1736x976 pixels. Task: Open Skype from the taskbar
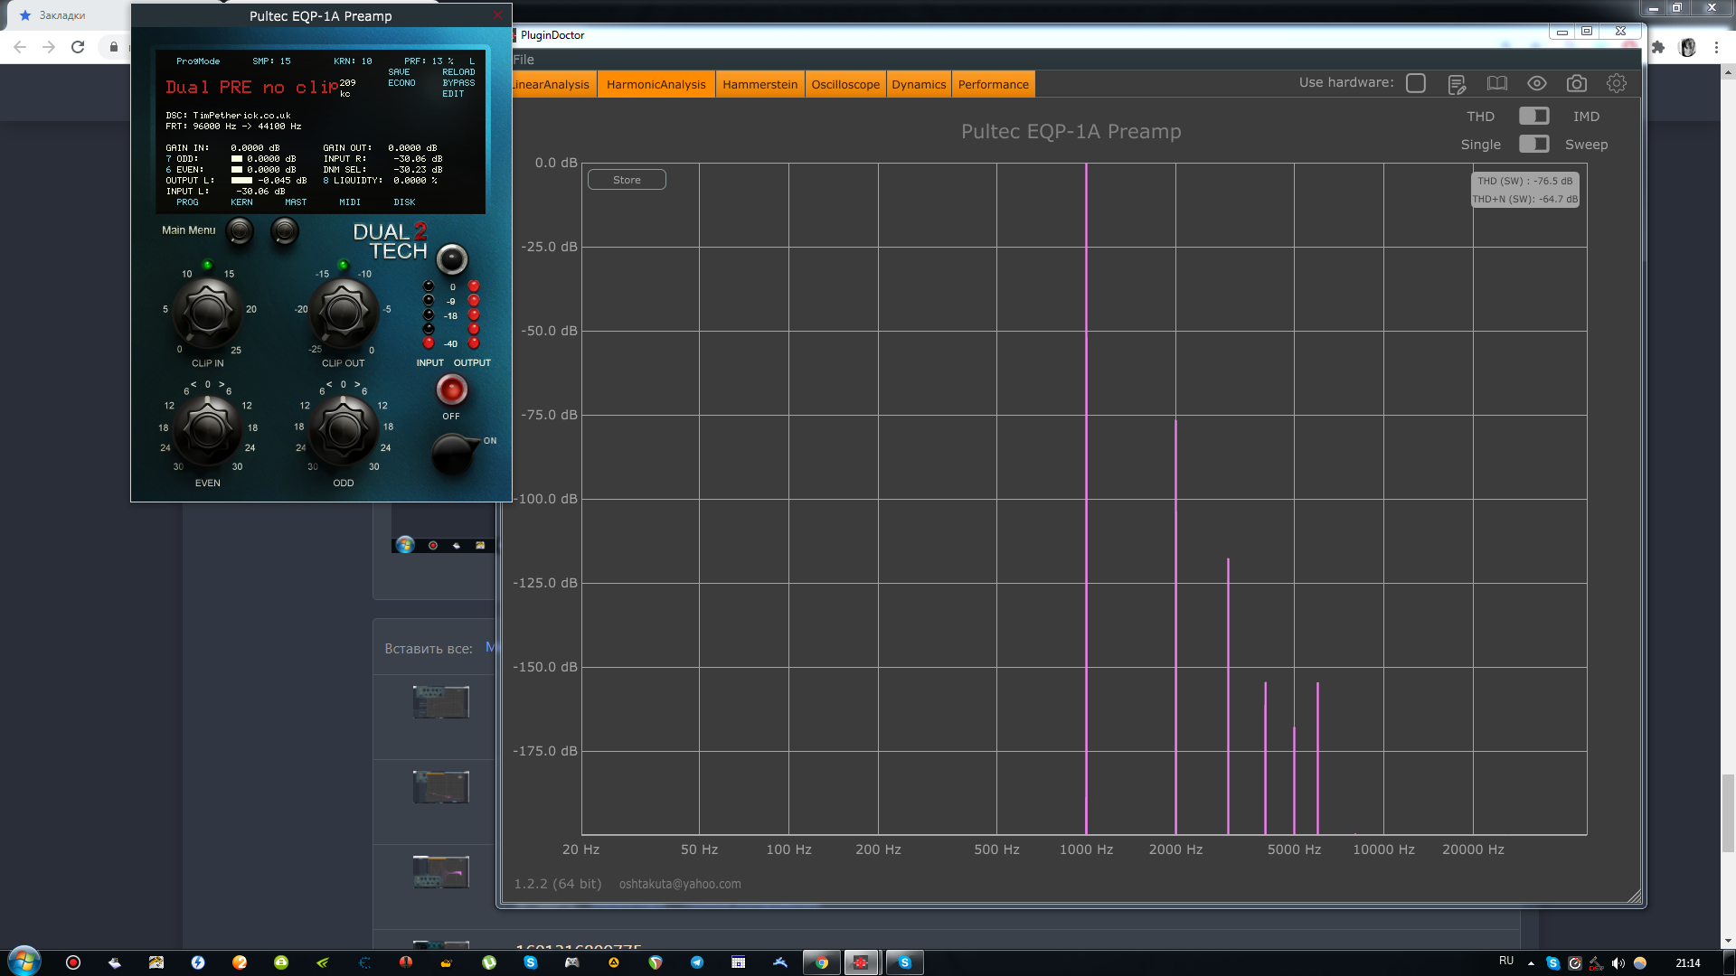[904, 962]
